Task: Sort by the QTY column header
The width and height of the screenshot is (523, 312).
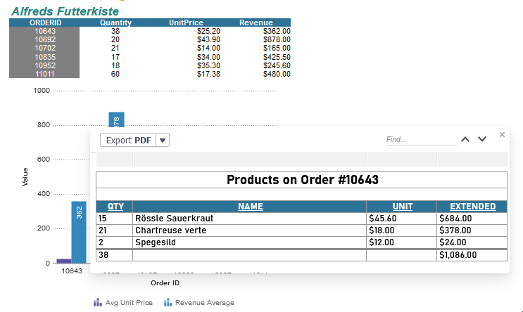Action: tap(115, 207)
